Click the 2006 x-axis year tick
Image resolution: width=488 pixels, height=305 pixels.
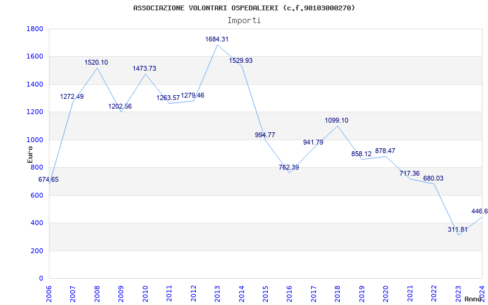pyautogui.click(x=49, y=294)
